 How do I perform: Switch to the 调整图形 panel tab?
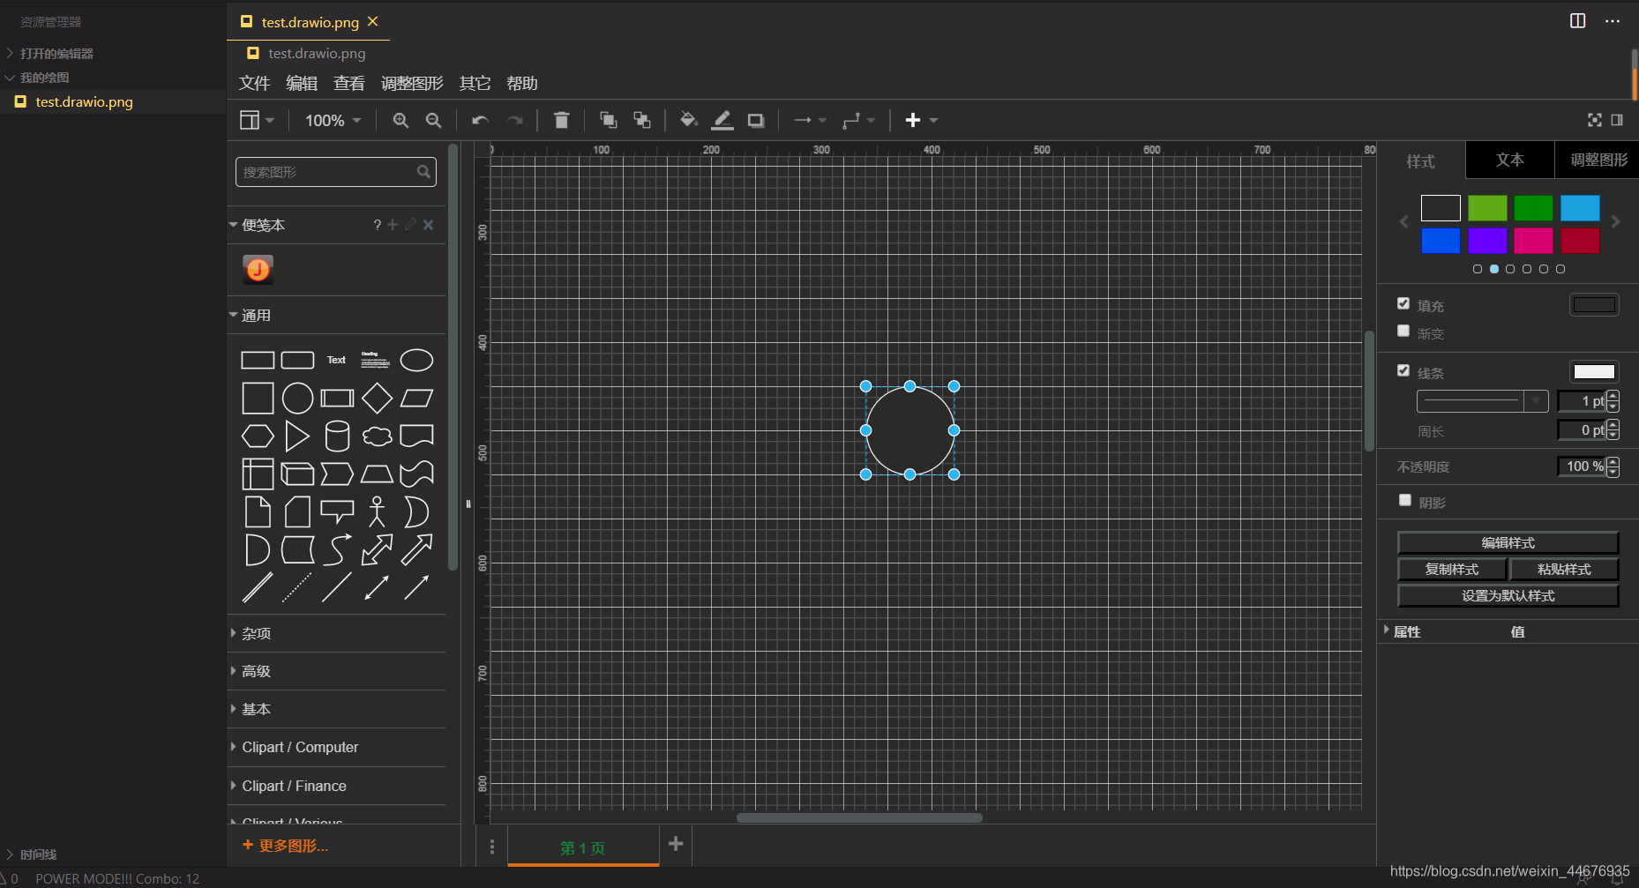(x=1598, y=160)
